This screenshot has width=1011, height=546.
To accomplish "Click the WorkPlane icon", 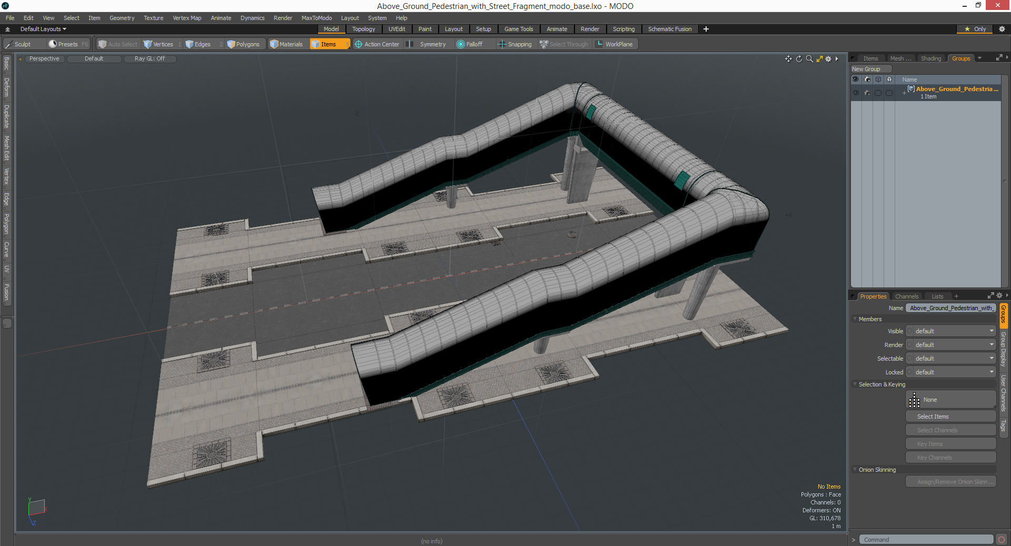I will click(x=599, y=44).
